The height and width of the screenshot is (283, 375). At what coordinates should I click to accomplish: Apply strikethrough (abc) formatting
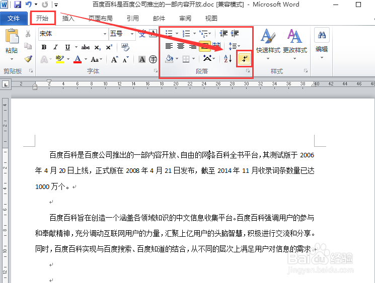[x=86, y=47]
